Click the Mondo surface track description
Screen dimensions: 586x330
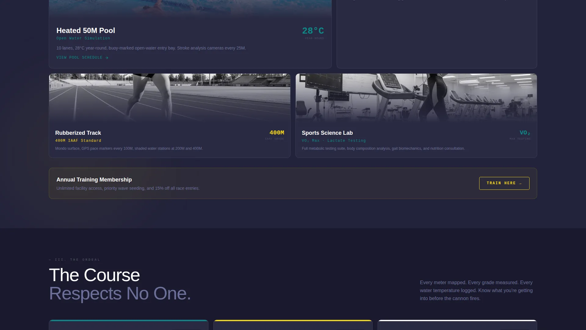[129, 148]
